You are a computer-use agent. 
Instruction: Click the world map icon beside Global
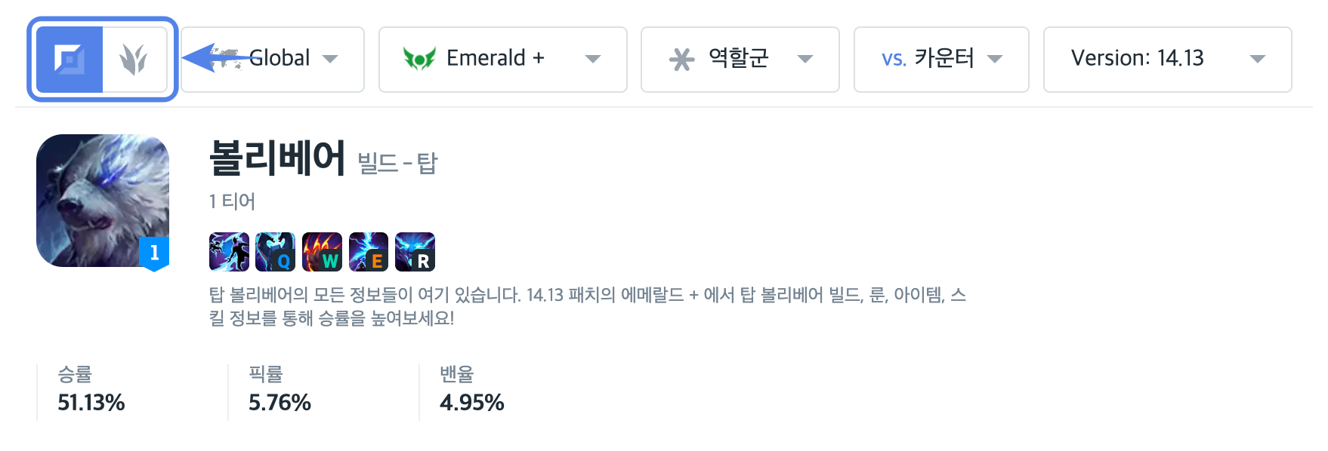tap(225, 58)
